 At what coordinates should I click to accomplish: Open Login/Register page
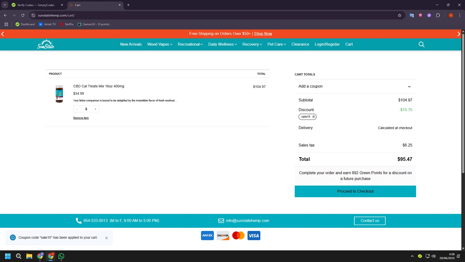327,44
